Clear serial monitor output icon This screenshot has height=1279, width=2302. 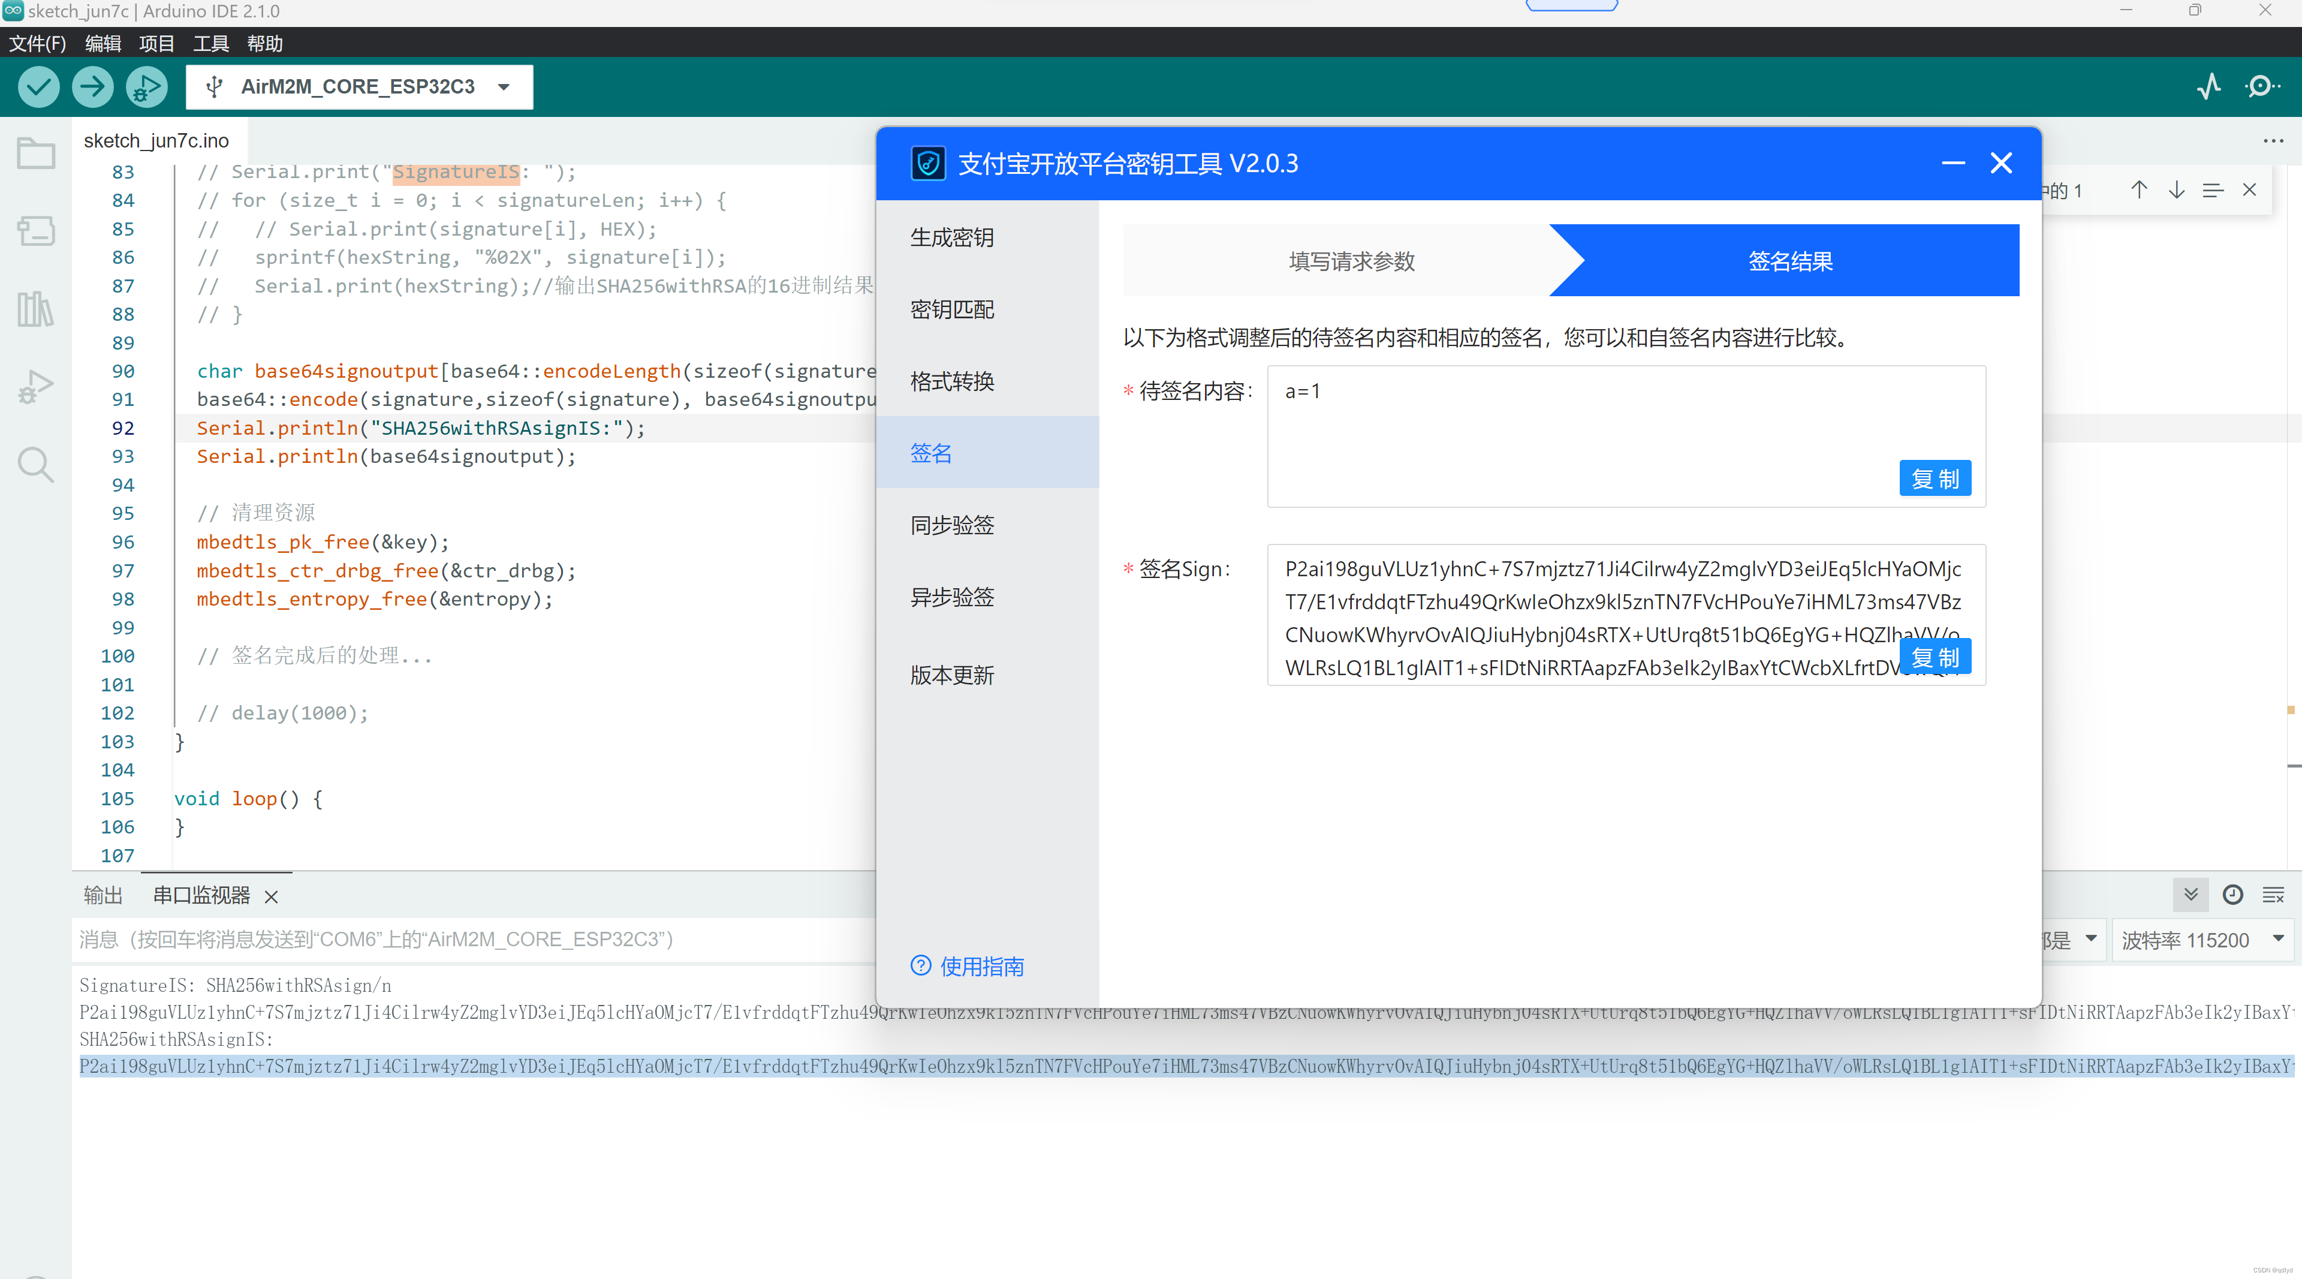pyautogui.click(x=2273, y=895)
